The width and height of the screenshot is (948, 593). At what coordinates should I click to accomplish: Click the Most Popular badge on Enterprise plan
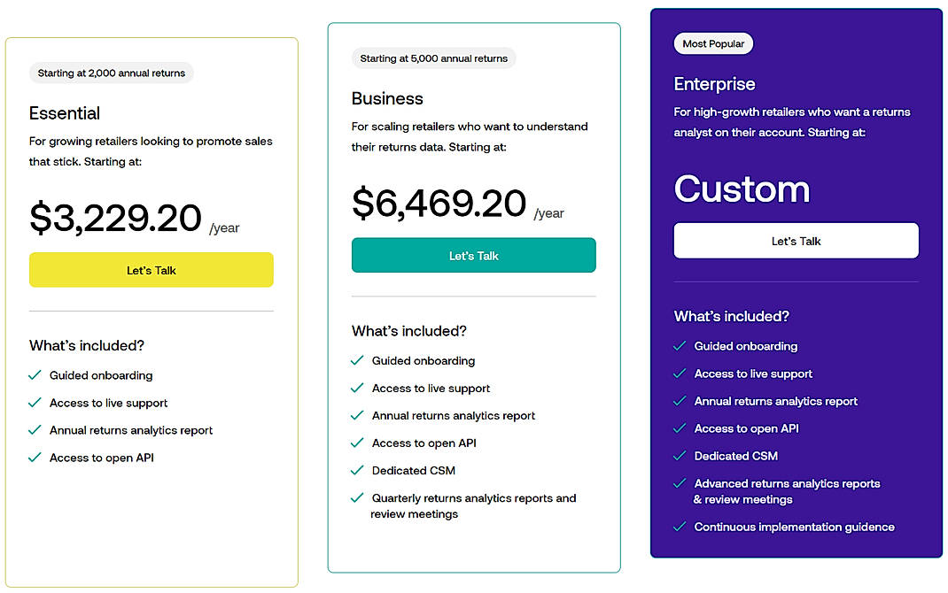point(713,42)
